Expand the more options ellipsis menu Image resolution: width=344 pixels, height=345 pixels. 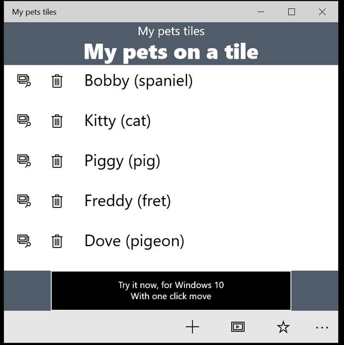coord(322,327)
